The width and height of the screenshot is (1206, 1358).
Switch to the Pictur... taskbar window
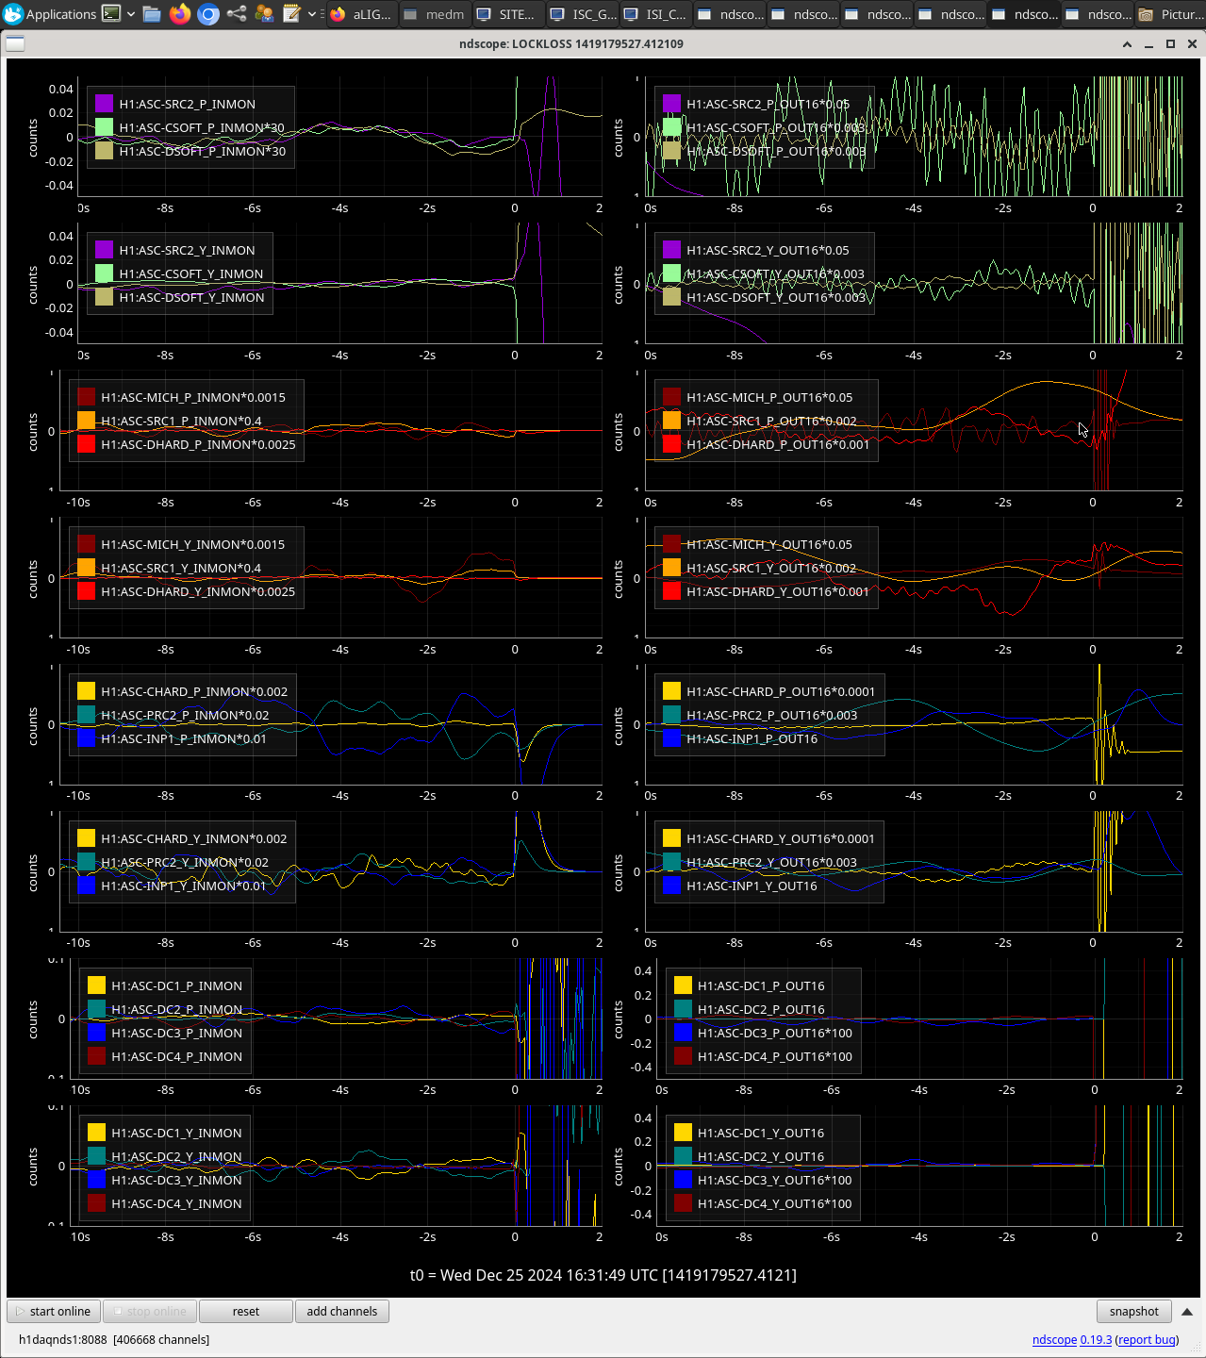1169,14
